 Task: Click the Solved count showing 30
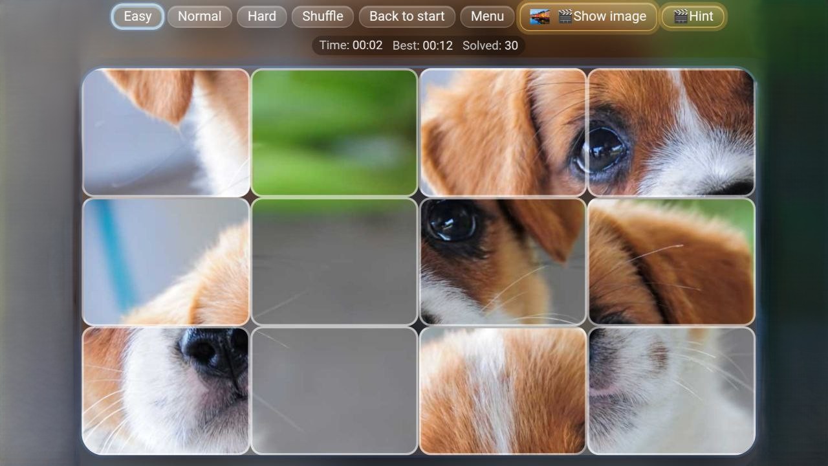click(x=490, y=45)
